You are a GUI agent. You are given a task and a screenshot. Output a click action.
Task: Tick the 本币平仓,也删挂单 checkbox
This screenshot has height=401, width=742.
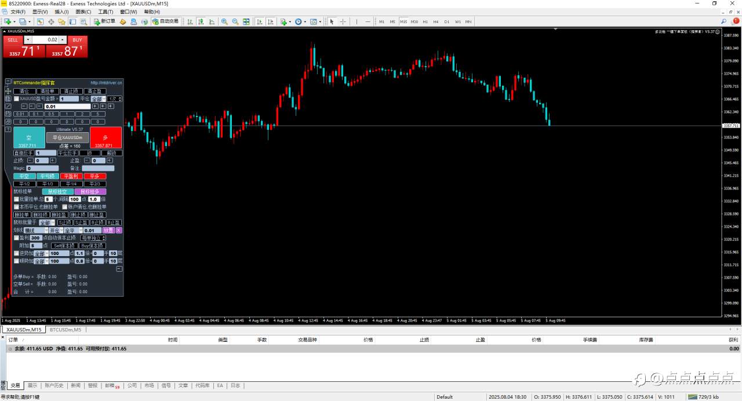coord(16,206)
